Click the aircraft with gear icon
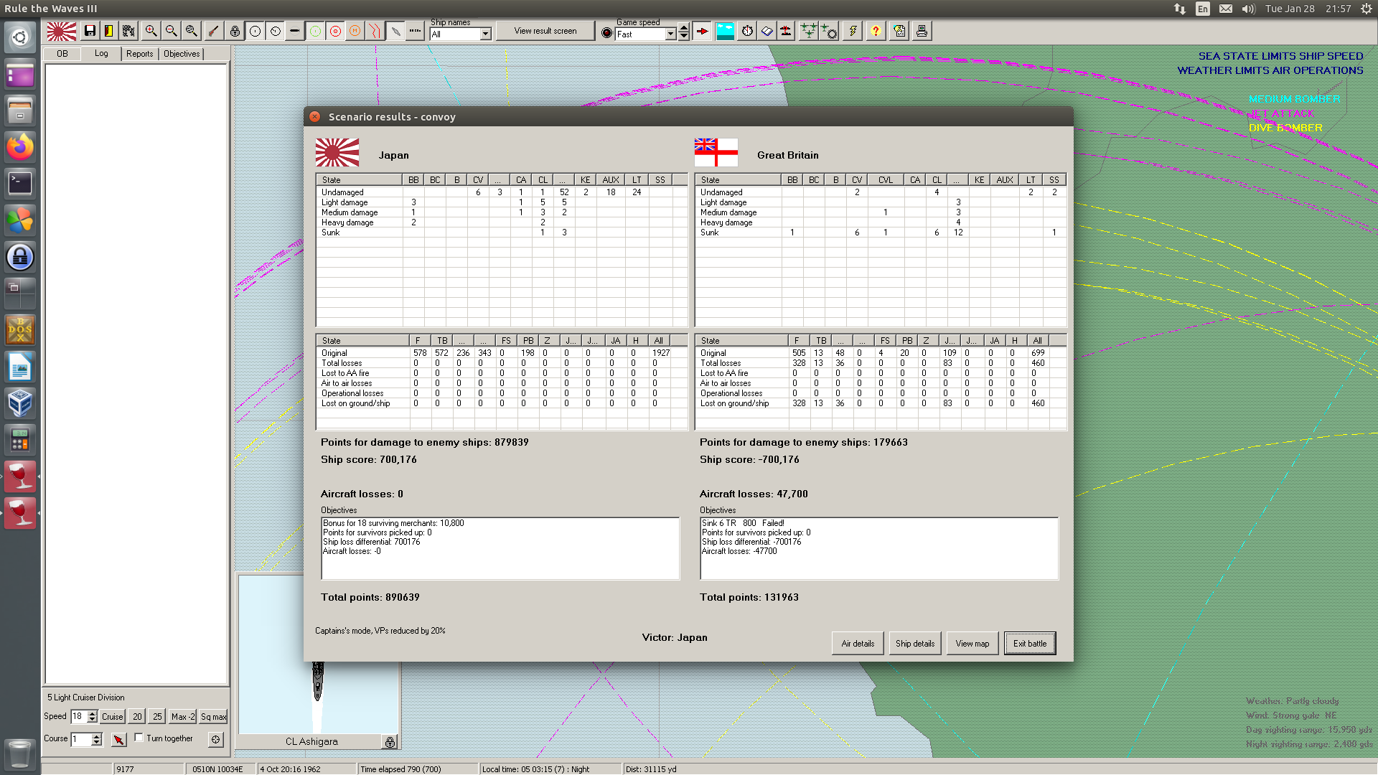 [x=829, y=31]
